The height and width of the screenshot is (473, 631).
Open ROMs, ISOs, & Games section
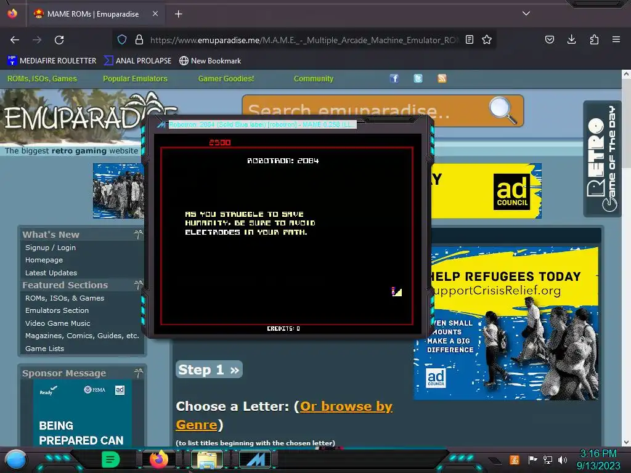tap(64, 298)
